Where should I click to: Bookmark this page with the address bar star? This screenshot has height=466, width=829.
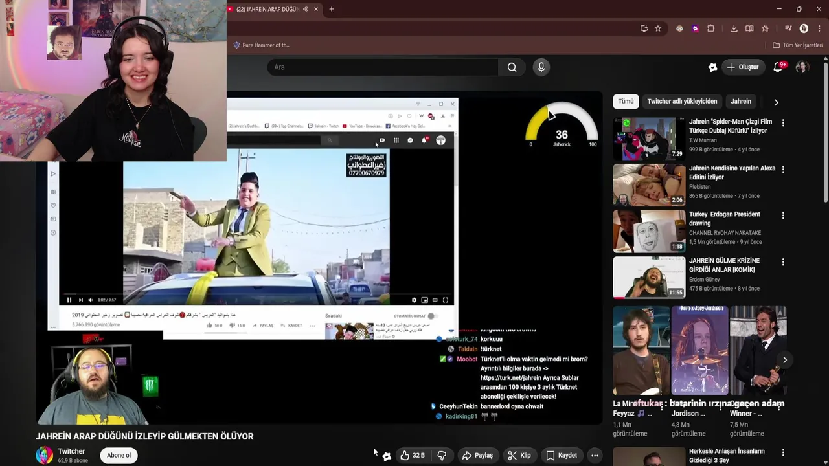[658, 28]
